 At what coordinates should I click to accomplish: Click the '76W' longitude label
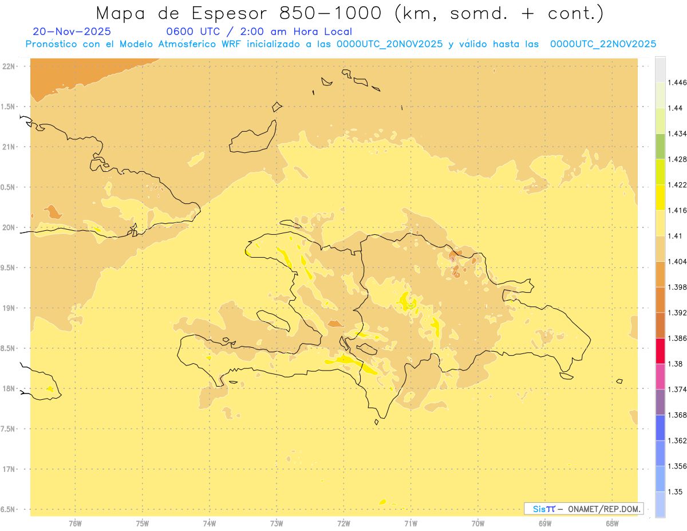pos(75,523)
